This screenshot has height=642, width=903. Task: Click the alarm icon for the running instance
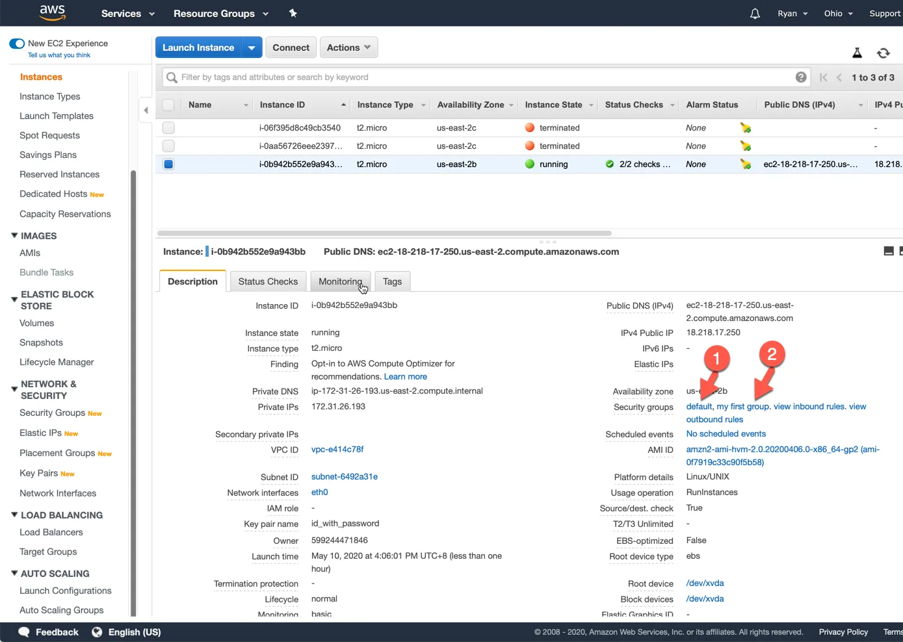[746, 164]
